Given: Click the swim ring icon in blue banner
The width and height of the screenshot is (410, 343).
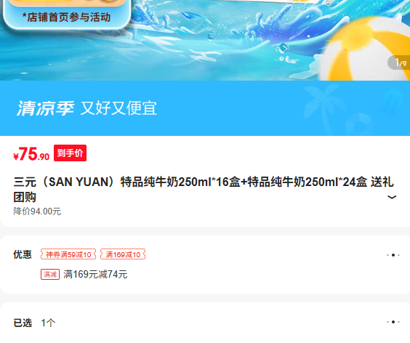Looking at the screenshot, I should pos(359,123).
